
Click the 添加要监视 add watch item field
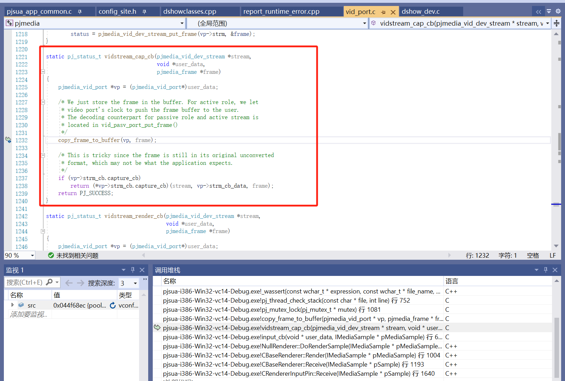[29, 314]
